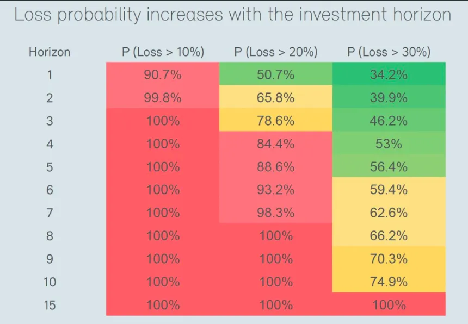Image resolution: width=468 pixels, height=324 pixels.
Task: Click the P (Loss > 20%) header
Action: tap(276, 53)
